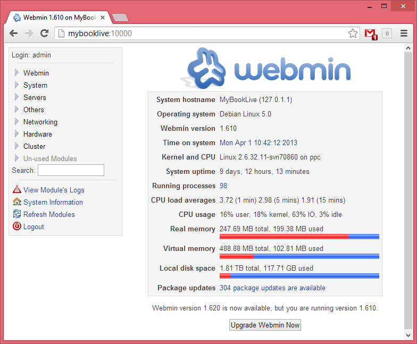The height and width of the screenshot is (344, 417).
Task: Click the vertical scrollbar thumb
Action: 408,190
